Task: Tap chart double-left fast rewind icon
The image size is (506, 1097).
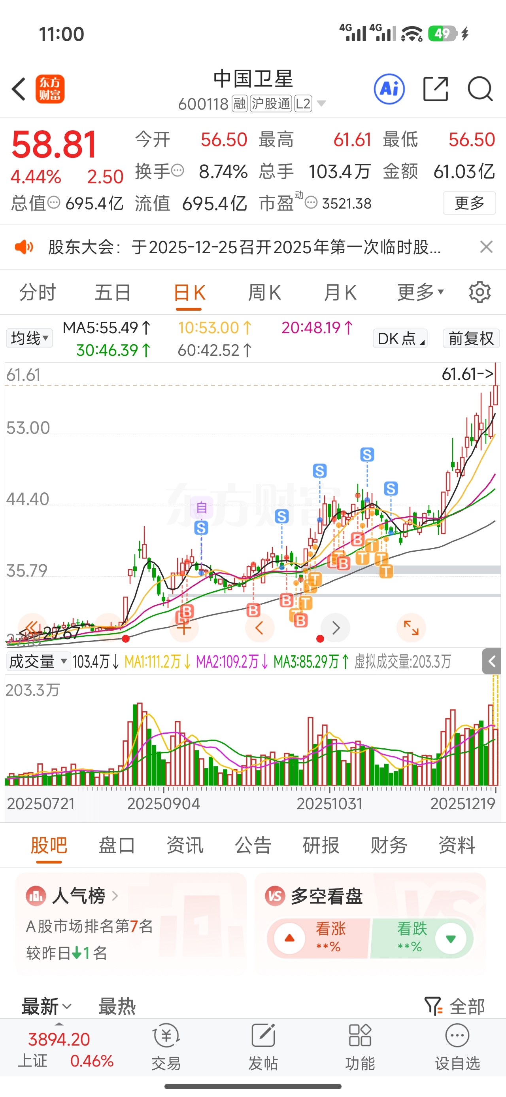Action: click(x=32, y=627)
